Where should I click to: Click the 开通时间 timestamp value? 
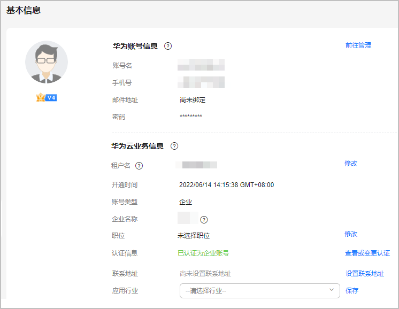pos(226,185)
